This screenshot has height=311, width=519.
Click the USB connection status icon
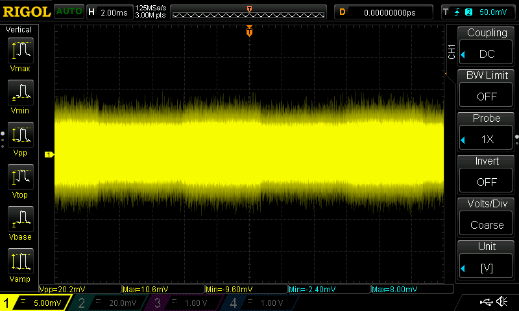(486, 302)
